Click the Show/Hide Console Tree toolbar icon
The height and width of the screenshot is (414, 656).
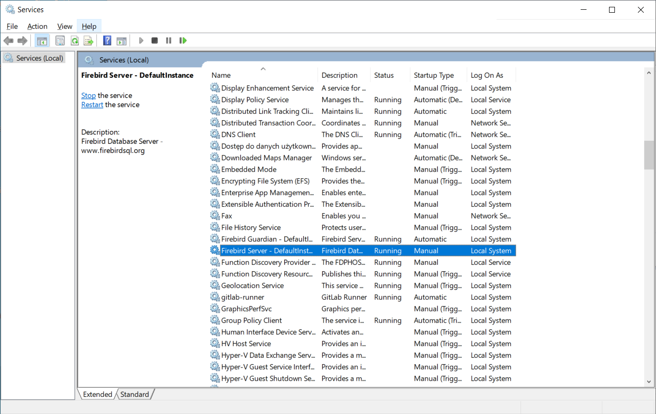(x=42, y=41)
